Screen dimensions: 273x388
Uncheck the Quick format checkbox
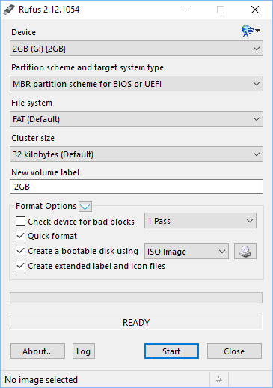[20, 236]
